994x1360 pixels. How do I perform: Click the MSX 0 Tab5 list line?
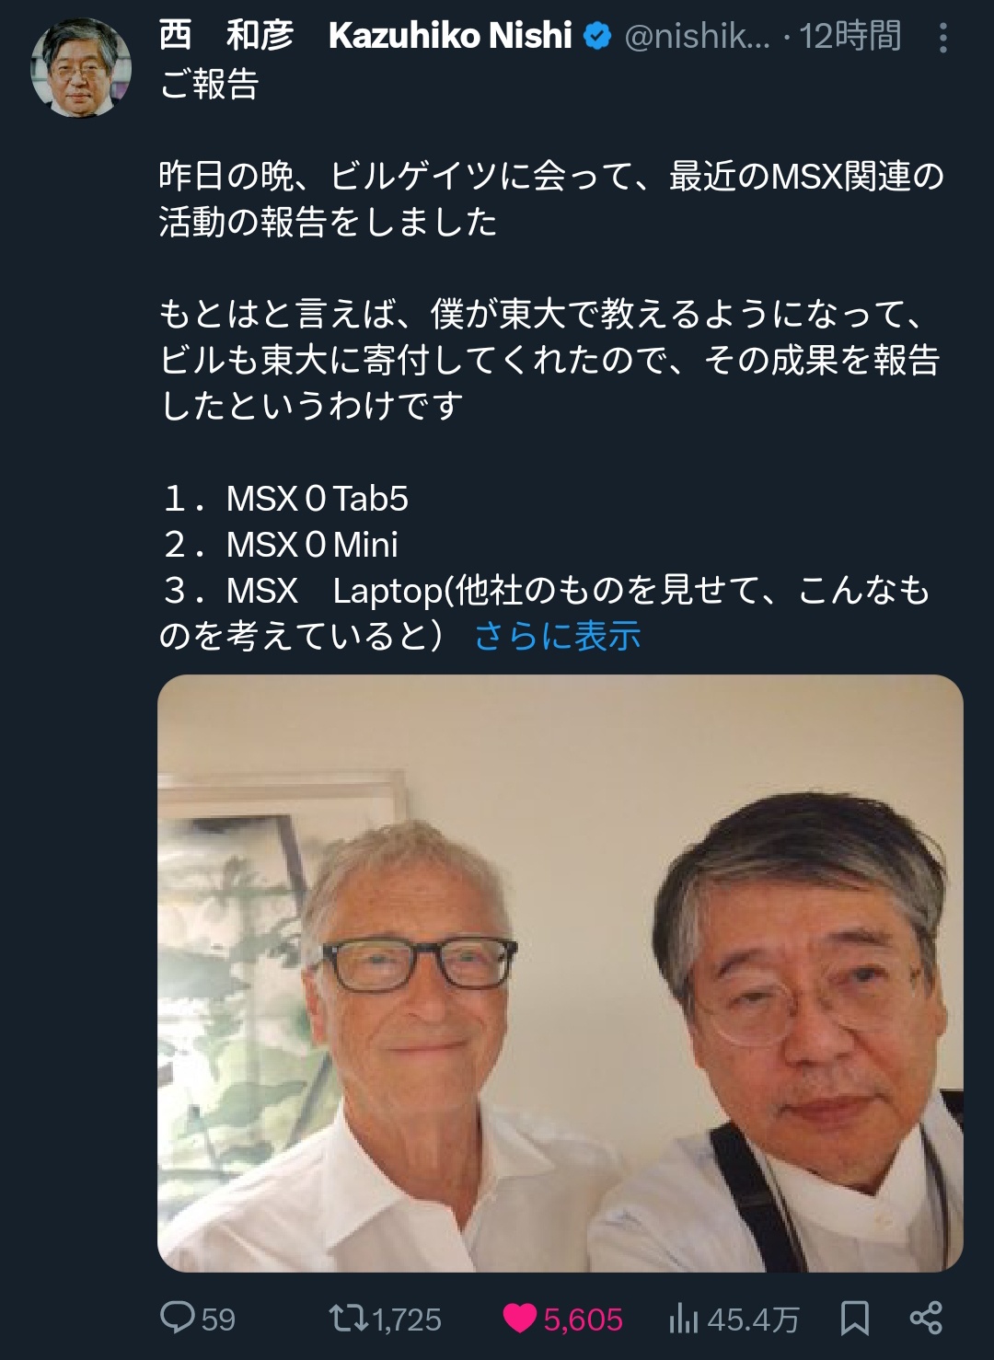[285, 499]
